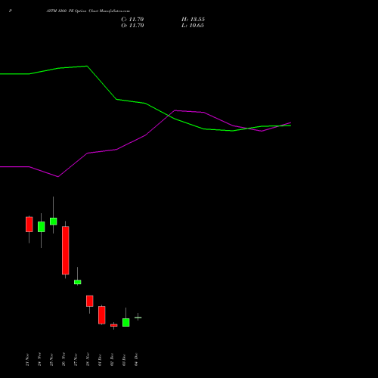
Task: Click the 'H: 13.55' high value
Action: click(x=193, y=20)
